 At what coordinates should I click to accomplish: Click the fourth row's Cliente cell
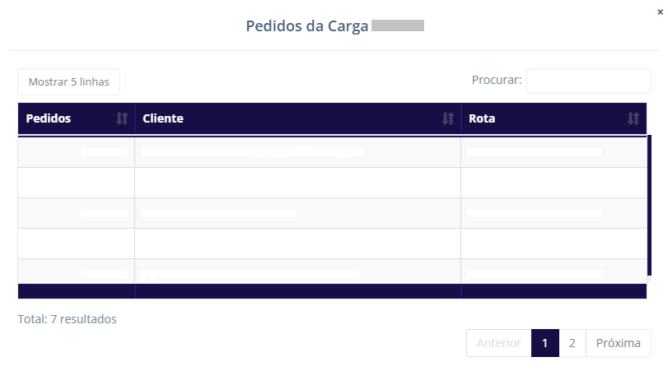(297, 243)
